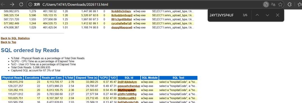
Task: Jump to next find result arrow
Action: click(x=267, y=15)
